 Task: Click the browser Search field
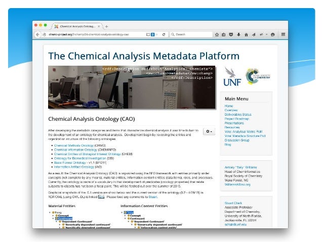tap(191, 34)
